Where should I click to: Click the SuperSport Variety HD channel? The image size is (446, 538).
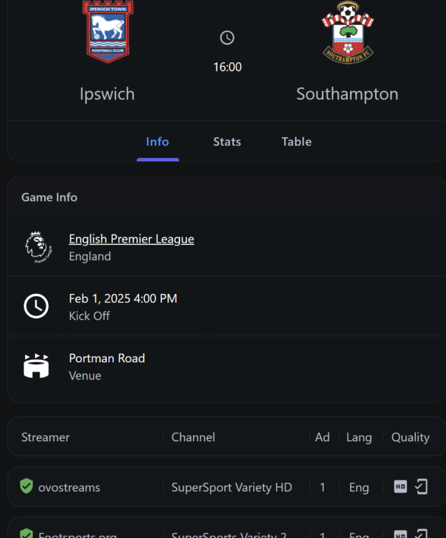[x=232, y=487]
